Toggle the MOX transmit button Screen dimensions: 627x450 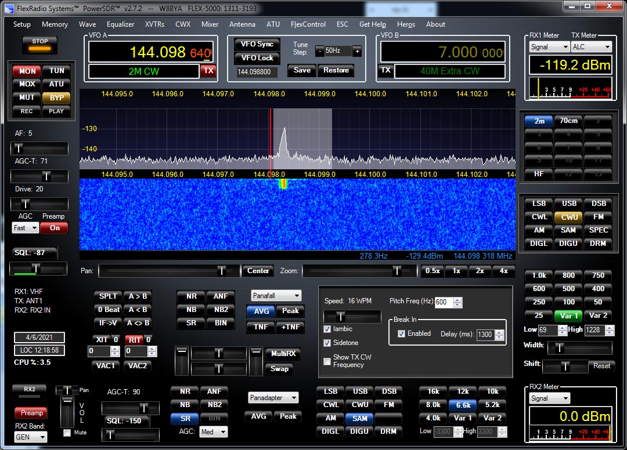coord(27,84)
